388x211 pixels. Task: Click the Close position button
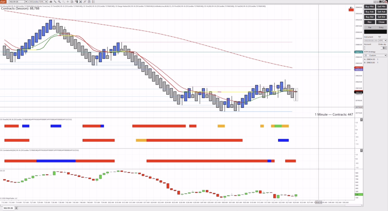click(381, 22)
